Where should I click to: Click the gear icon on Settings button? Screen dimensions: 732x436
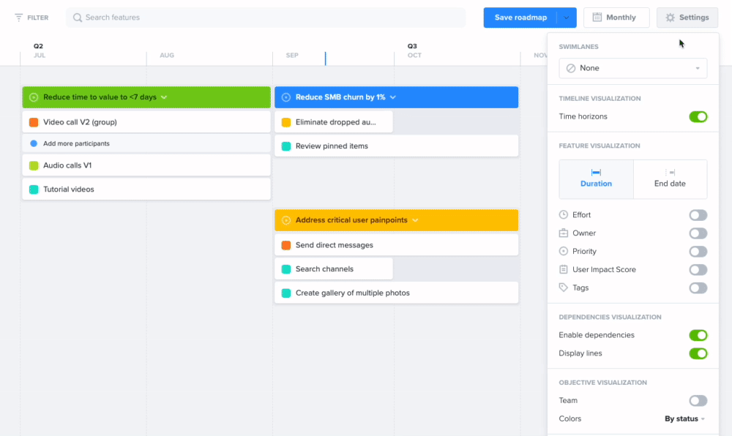(x=671, y=18)
